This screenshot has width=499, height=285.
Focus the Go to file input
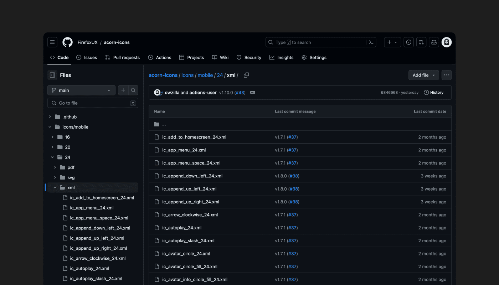pyautogui.click(x=93, y=103)
